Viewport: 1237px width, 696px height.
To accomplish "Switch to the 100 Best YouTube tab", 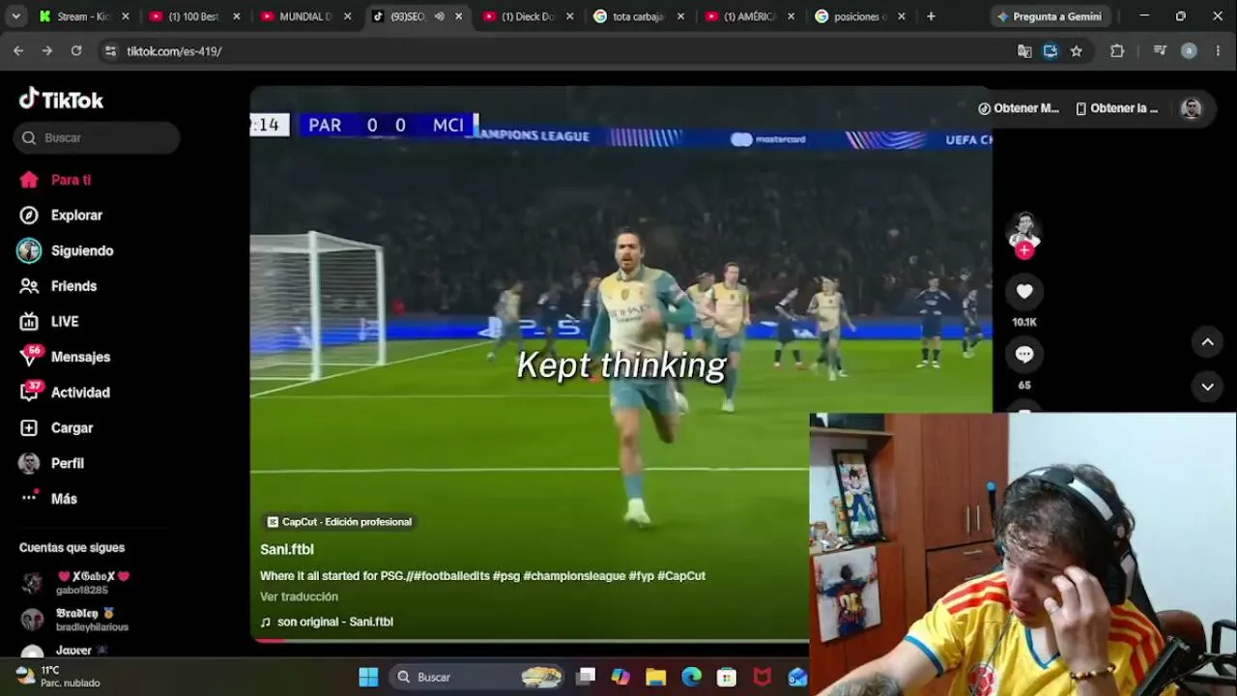I will (x=194, y=16).
